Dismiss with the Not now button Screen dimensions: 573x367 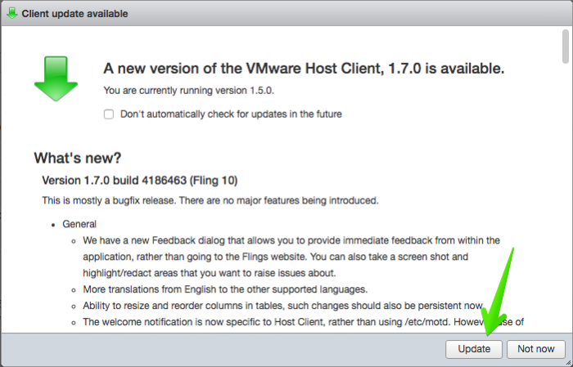coord(536,349)
